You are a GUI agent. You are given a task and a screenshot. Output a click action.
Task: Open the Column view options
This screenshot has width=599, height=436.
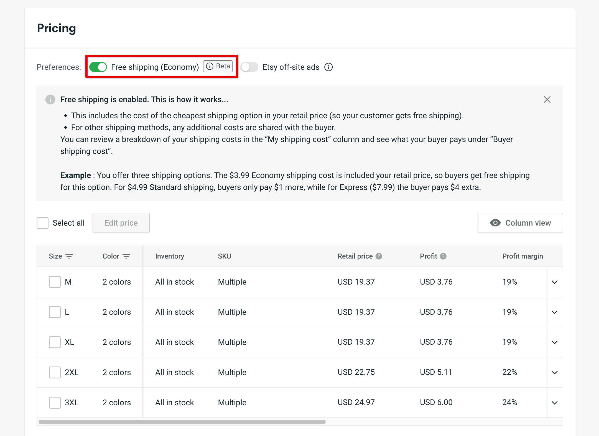pos(520,223)
